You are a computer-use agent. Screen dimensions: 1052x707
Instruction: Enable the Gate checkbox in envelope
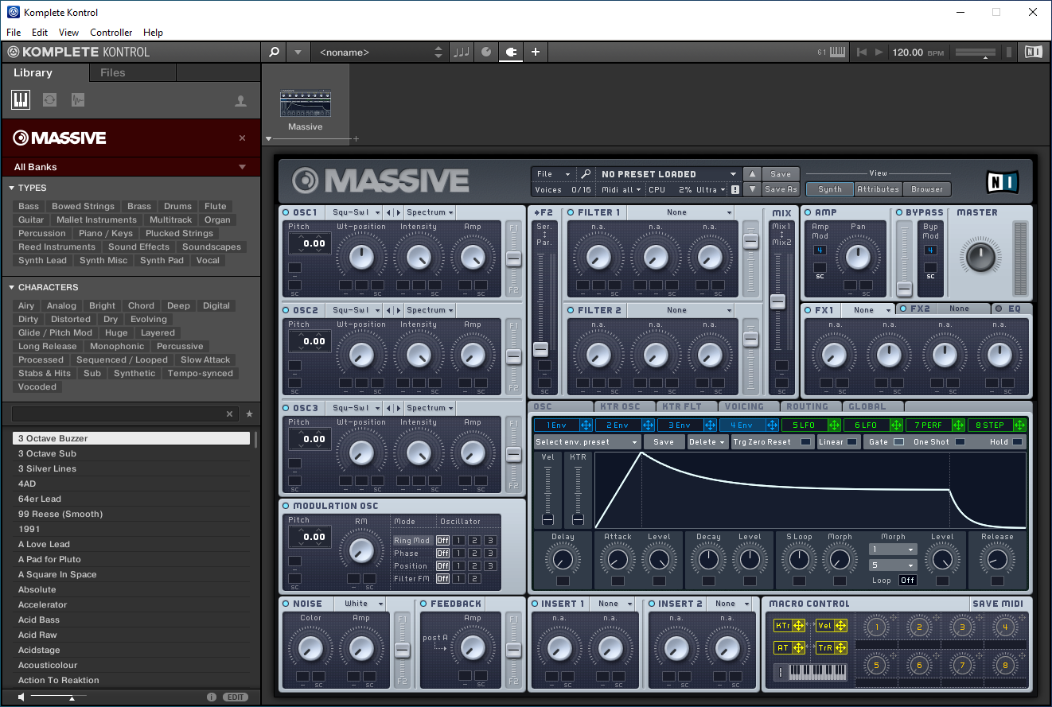click(x=898, y=442)
